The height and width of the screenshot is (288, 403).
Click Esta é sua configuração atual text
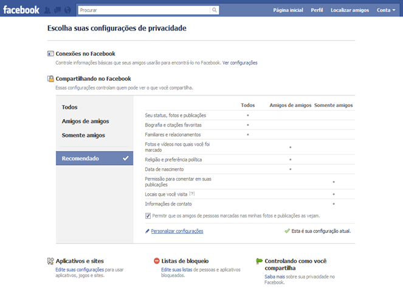pos(321,231)
